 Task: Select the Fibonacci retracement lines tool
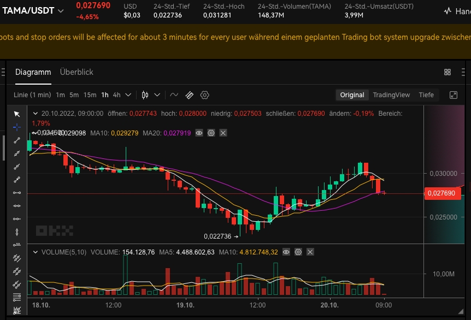[x=17, y=297]
